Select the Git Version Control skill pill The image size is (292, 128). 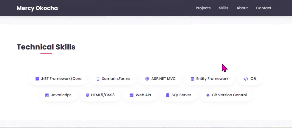227,95
